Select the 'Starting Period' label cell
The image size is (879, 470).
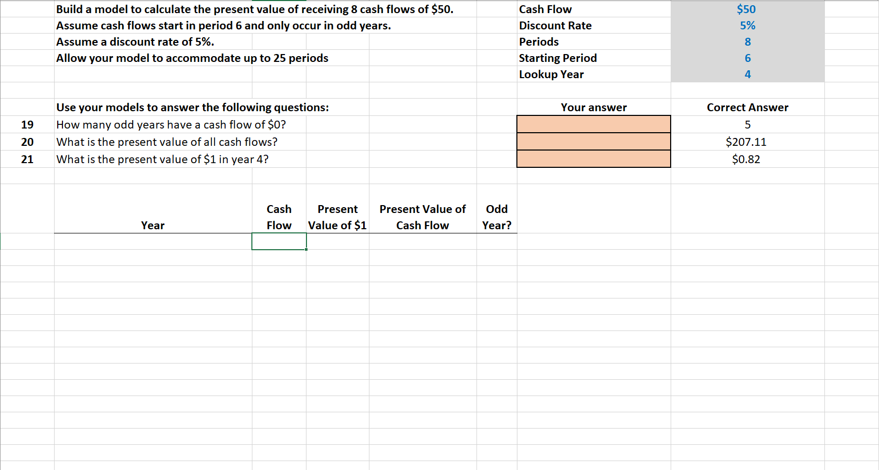click(x=594, y=58)
